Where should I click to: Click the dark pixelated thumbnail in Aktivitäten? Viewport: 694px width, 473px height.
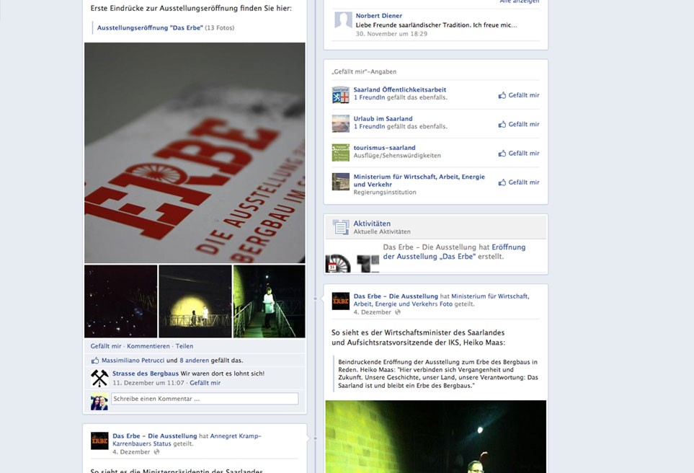368,263
